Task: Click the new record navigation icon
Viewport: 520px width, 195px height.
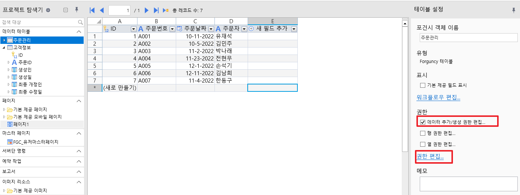Action: click(166, 10)
